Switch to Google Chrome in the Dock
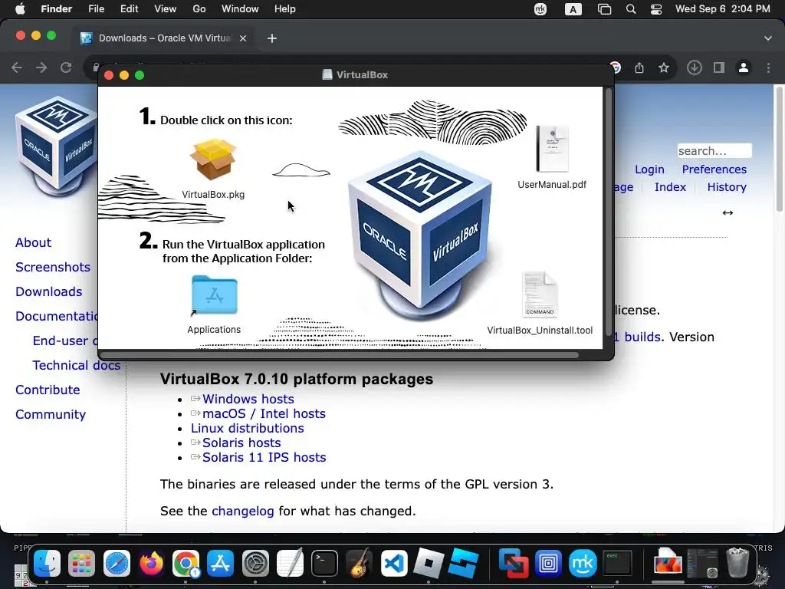 pos(186,563)
